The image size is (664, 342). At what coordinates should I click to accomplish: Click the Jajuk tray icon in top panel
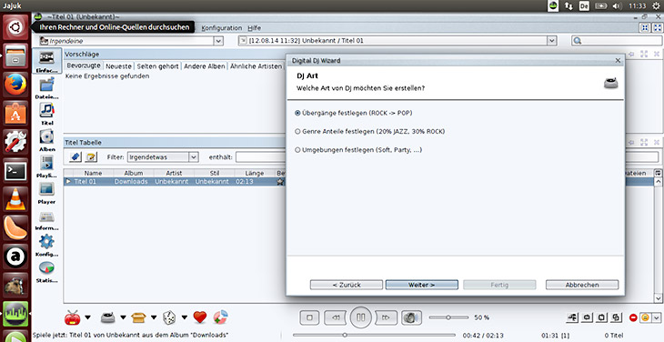tap(553, 6)
